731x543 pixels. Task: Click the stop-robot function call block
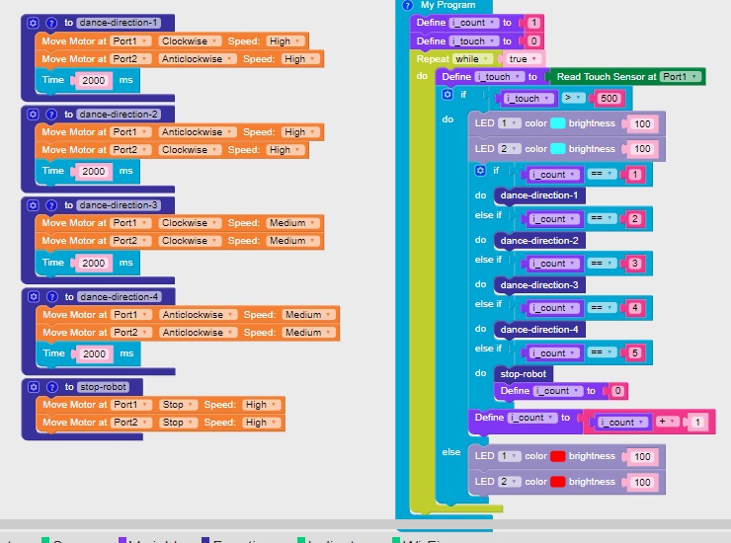523,373
